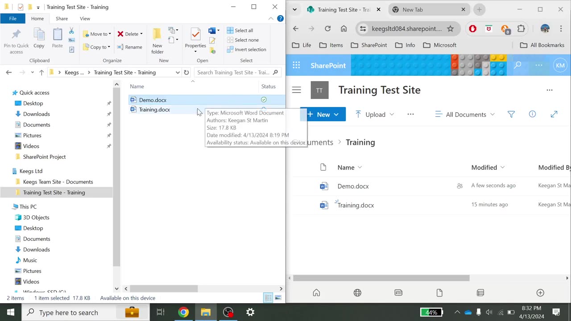571x321 pixels.
Task: Click the Paste button in ribbon
Action: (x=57, y=38)
